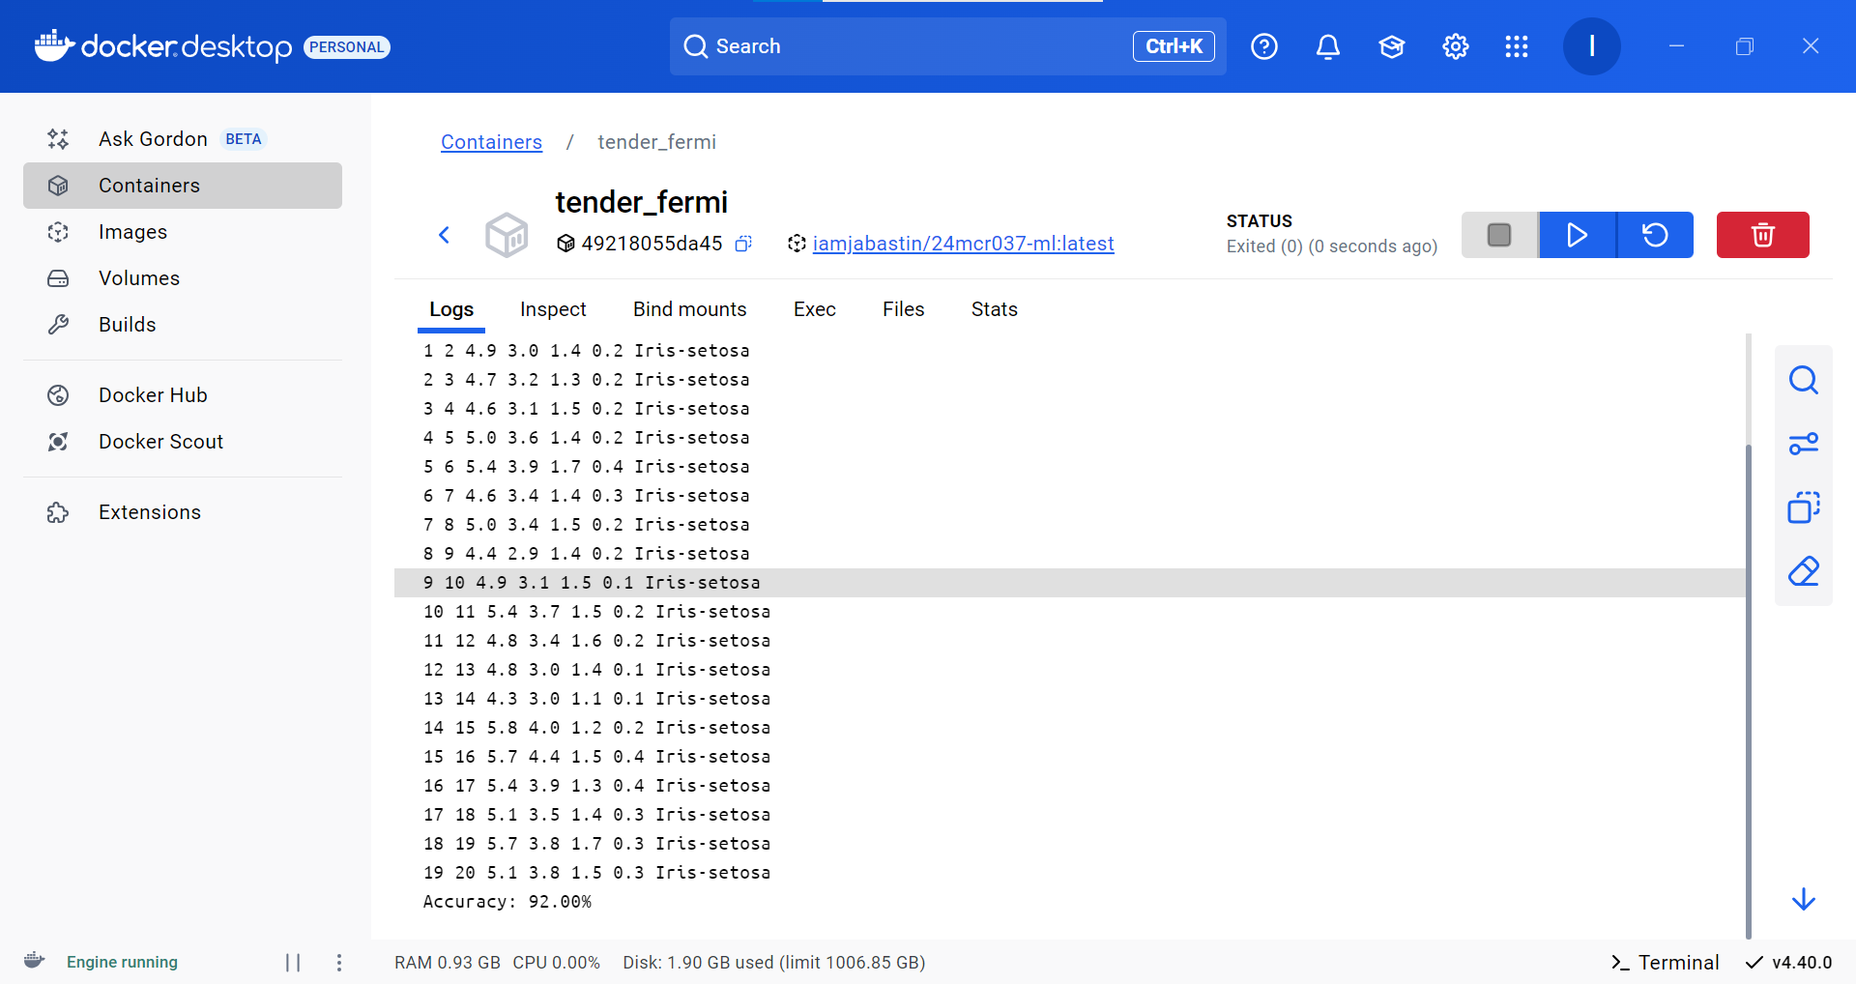
Task: Click the Disk usage status text
Action: (774, 963)
